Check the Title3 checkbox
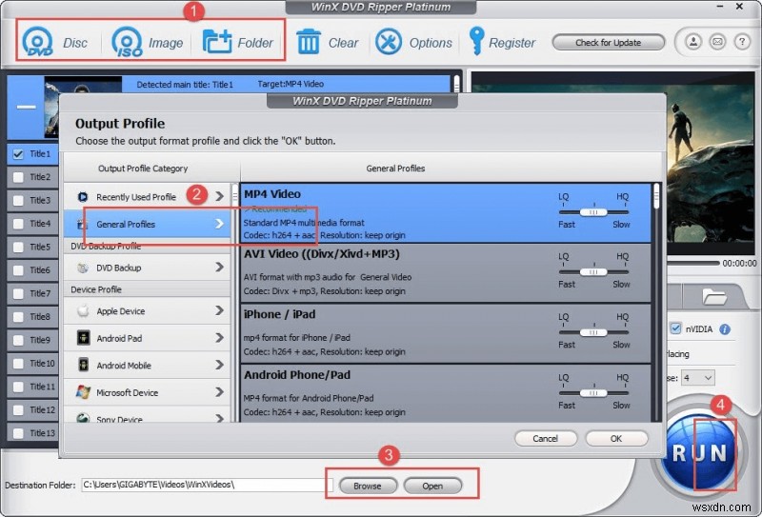This screenshot has height=517, width=762. (18, 200)
